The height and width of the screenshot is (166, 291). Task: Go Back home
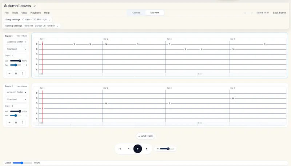point(279,13)
